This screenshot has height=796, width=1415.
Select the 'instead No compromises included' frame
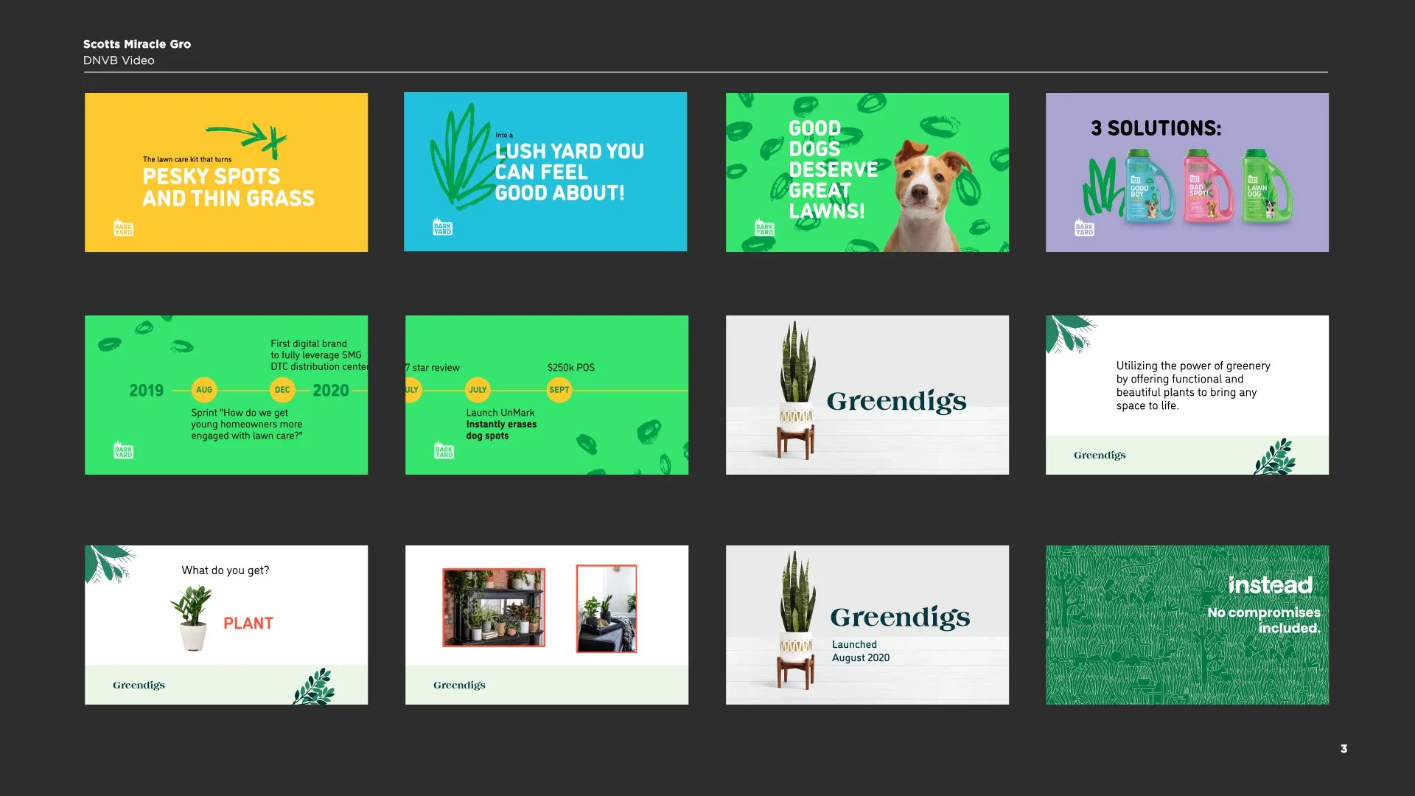[x=1187, y=625]
